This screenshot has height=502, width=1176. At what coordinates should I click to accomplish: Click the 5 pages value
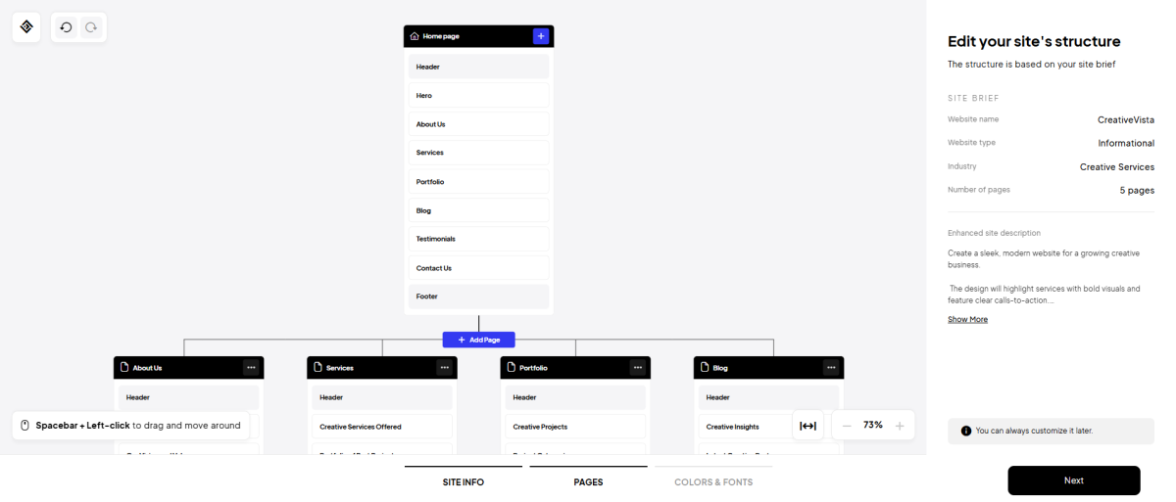click(x=1137, y=190)
